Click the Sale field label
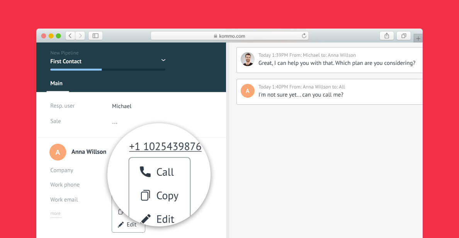 click(x=56, y=121)
